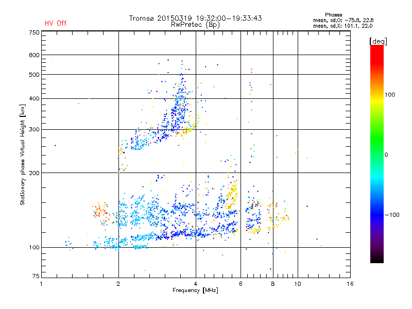Click the x-axis tick label '8'

coord(273,284)
